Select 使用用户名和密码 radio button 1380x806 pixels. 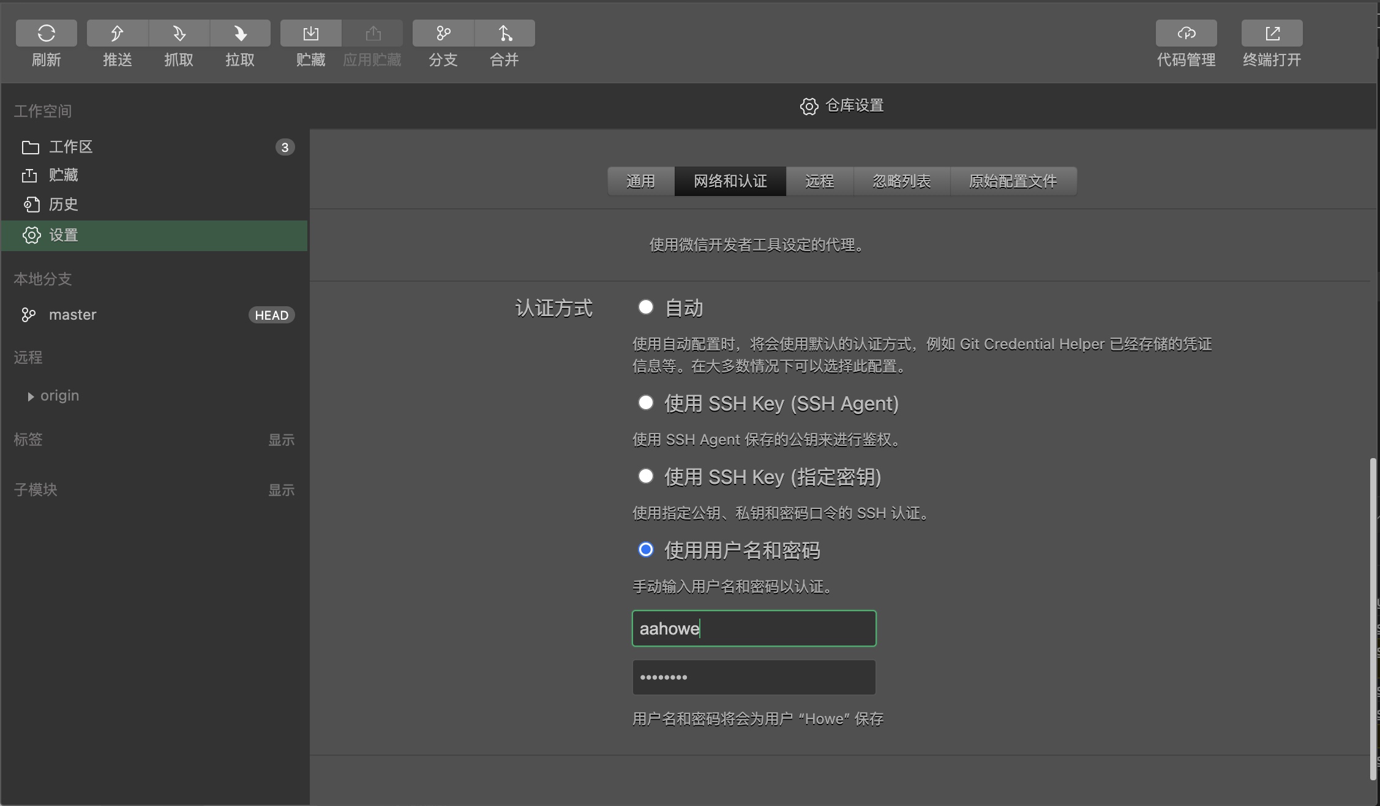tap(646, 549)
